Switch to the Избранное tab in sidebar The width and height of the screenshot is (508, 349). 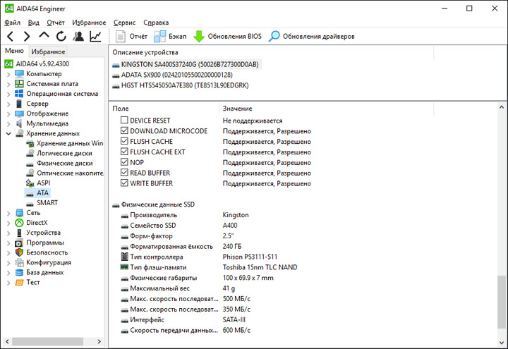pos(48,51)
